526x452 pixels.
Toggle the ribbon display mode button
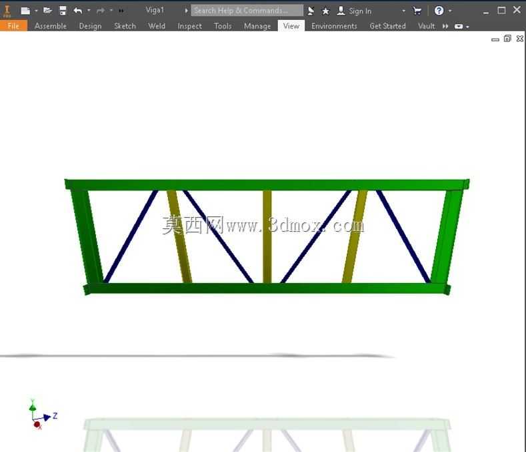pyautogui.click(x=459, y=26)
